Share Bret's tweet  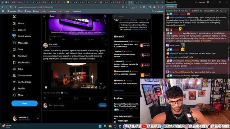pyautogui.click(x=105, y=99)
